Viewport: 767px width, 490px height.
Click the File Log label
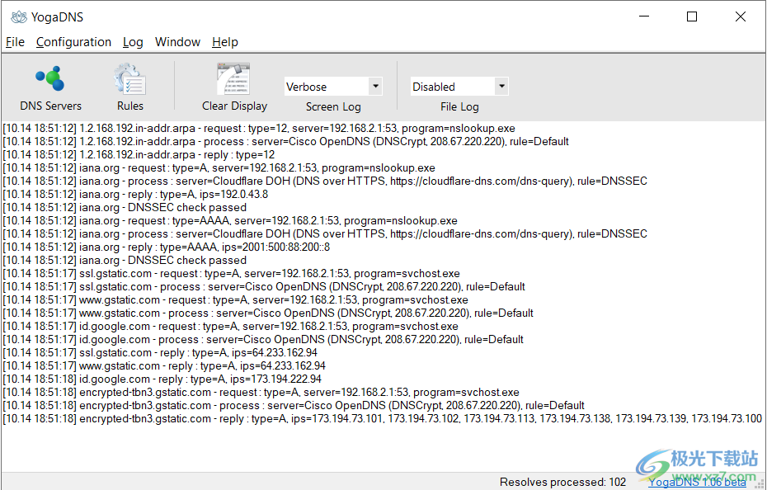tap(459, 106)
